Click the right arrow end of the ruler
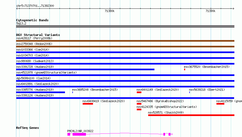 tap(233, 9)
